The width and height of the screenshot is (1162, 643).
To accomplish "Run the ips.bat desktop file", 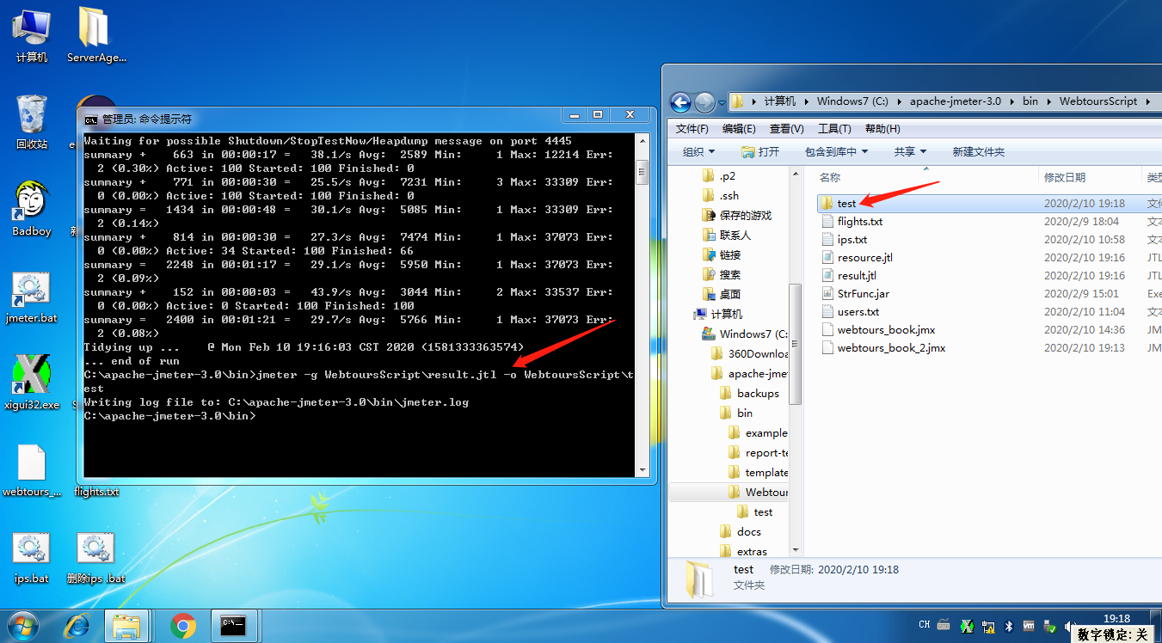I will click(31, 559).
